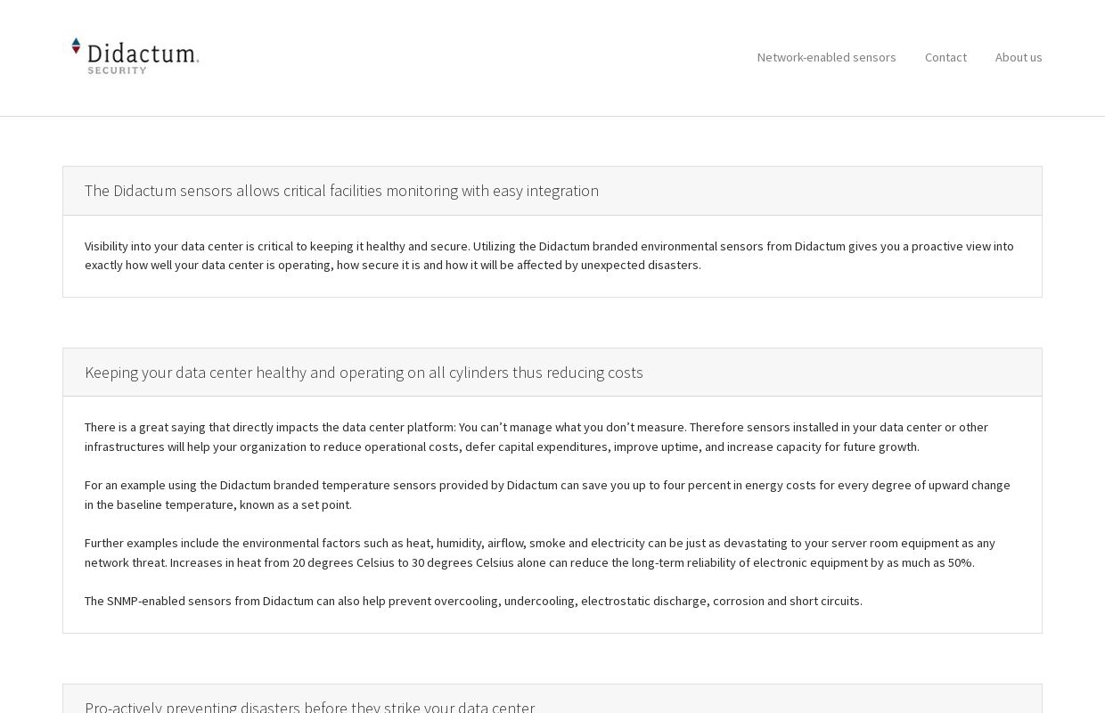The image size is (1105, 713).
Task: Click the 'Pro-actively preventing disasters' panel heading
Action: 309,706
